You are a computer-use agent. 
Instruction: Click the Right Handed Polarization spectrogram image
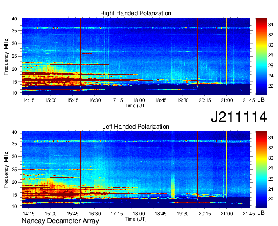(136, 56)
